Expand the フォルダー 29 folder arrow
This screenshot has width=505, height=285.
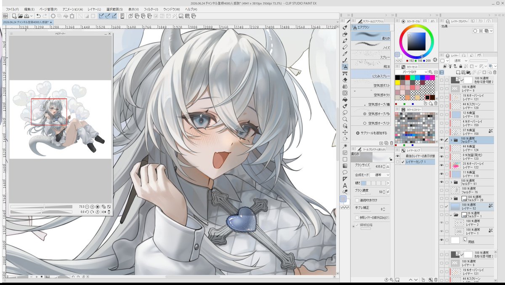pos(452,198)
